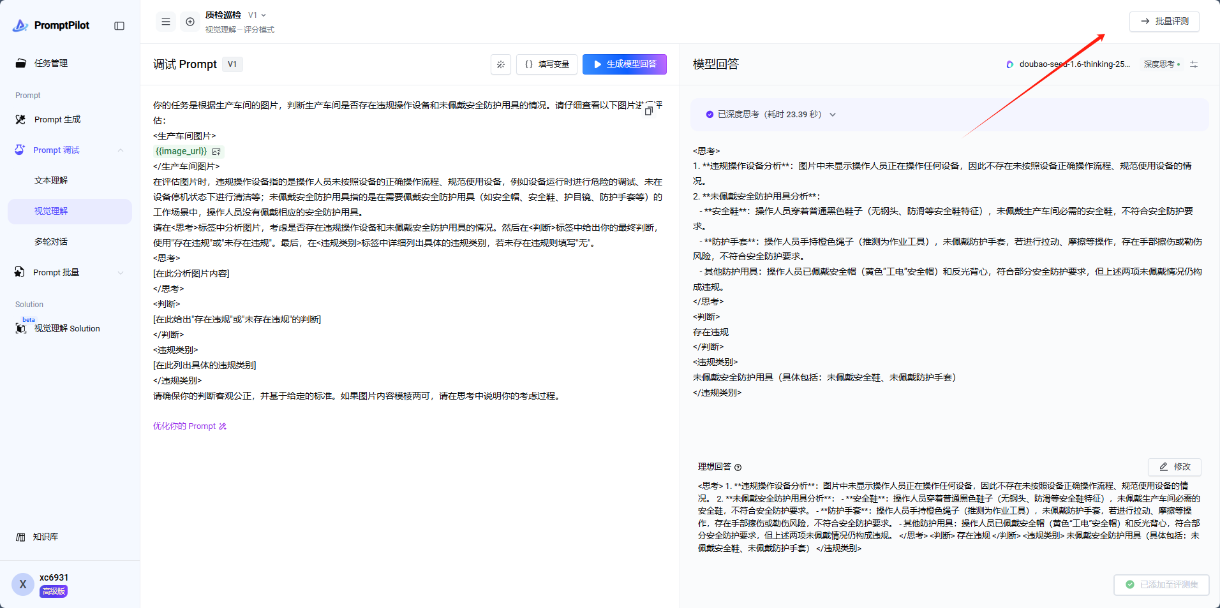Collapse the Prompt 调试 submenu chevron

(x=121, y=150)
